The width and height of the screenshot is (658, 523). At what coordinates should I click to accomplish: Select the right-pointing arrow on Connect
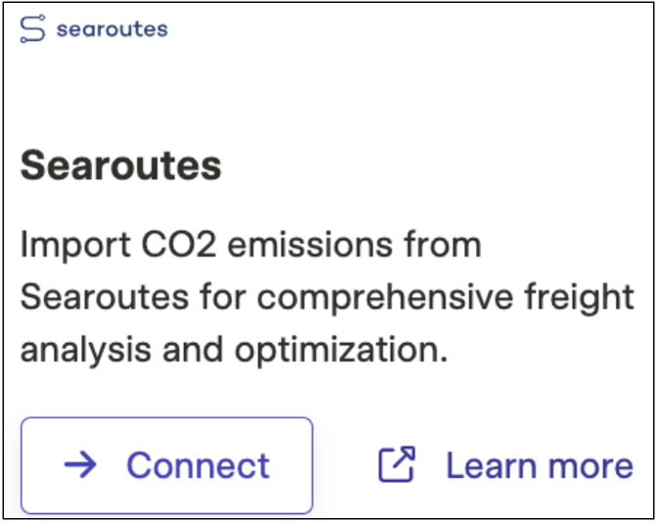point(80,464)
